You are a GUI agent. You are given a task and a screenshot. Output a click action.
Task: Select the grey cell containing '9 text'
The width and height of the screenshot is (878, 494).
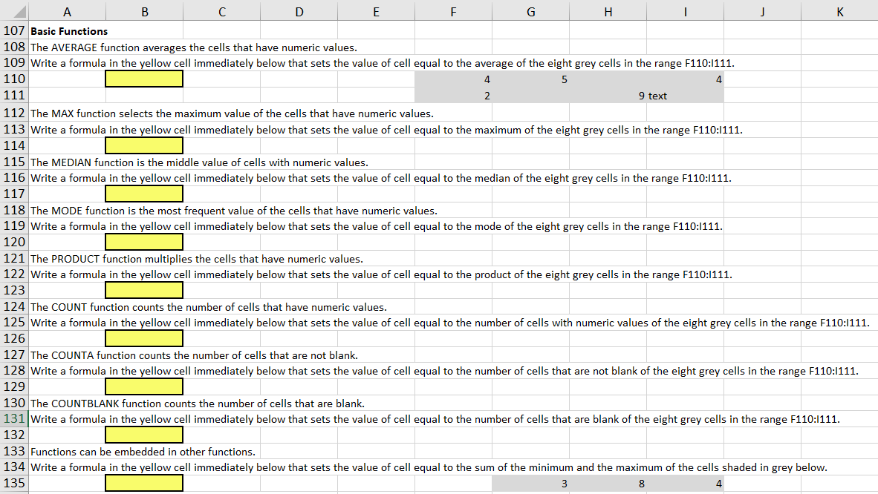[608, 95]
